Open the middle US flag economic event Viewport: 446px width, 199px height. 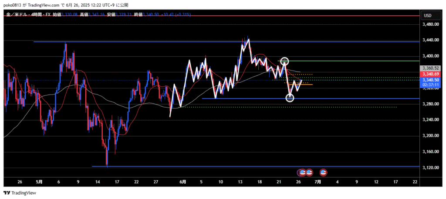pyautogui.click(x=309, y=172)
